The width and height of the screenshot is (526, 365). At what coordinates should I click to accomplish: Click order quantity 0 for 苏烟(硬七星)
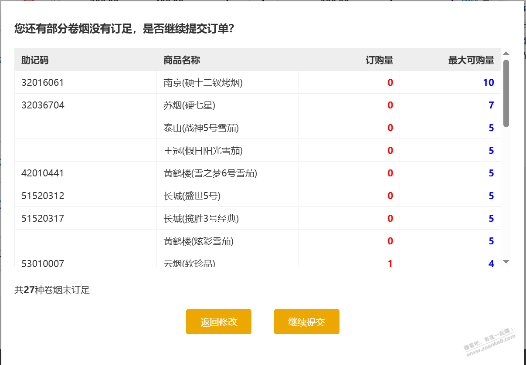(390, 105)
